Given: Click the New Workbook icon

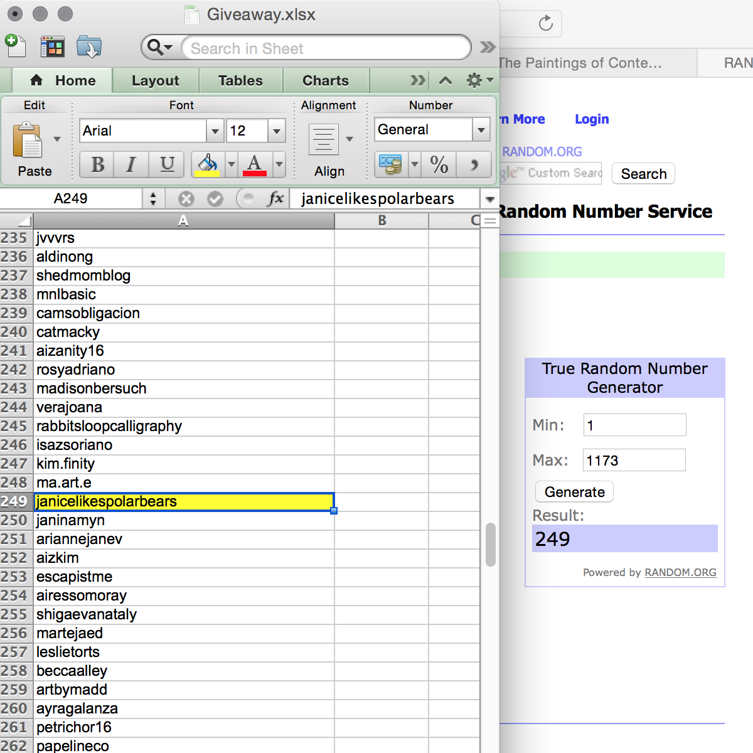Looking at the screenshot, I should (16, 46).
